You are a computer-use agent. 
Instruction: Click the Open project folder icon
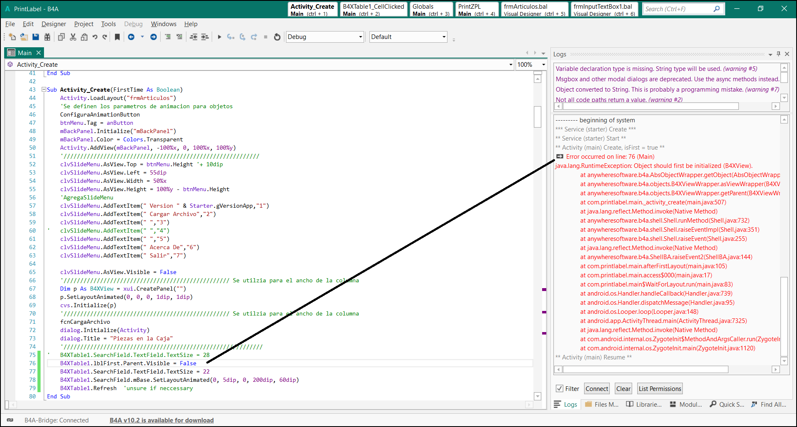tap(24, 37)
